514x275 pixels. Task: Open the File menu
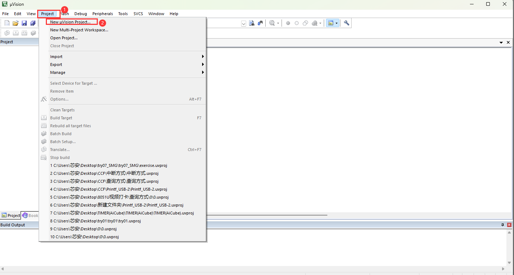[5, 14]
